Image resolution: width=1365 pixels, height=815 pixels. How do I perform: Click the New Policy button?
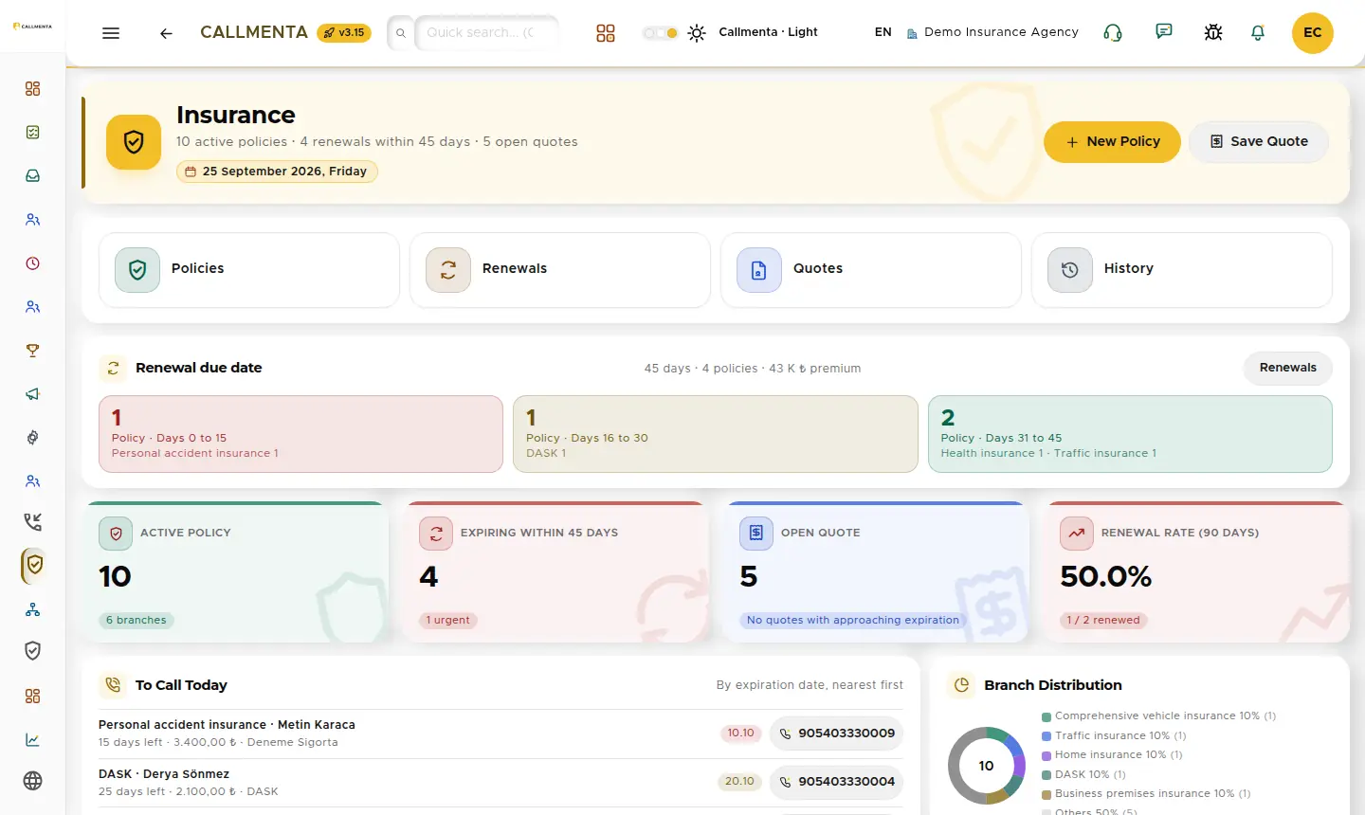click(1113, 142)
